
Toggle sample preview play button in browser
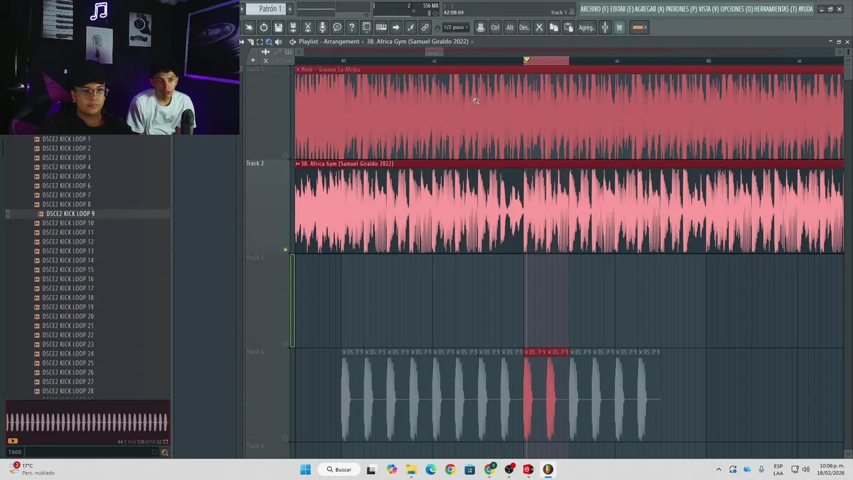click(12, 441)
